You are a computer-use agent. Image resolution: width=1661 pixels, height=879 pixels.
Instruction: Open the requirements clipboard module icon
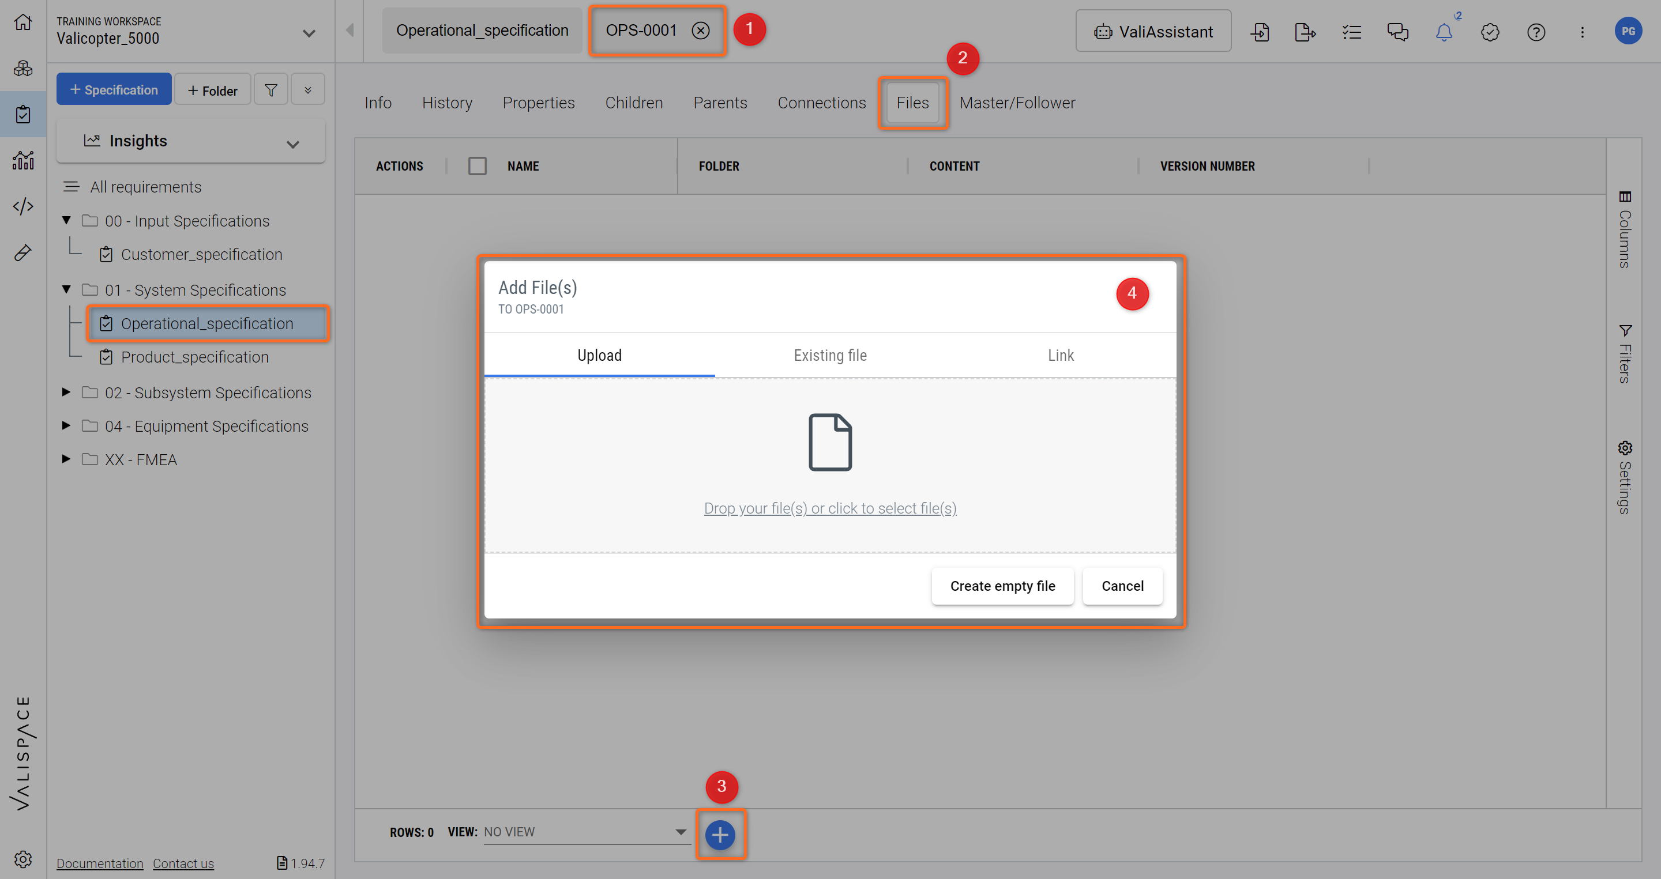click(x=23, y=115)
